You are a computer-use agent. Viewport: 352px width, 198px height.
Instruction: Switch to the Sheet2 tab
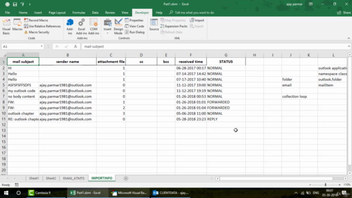[x=51, y=178]
